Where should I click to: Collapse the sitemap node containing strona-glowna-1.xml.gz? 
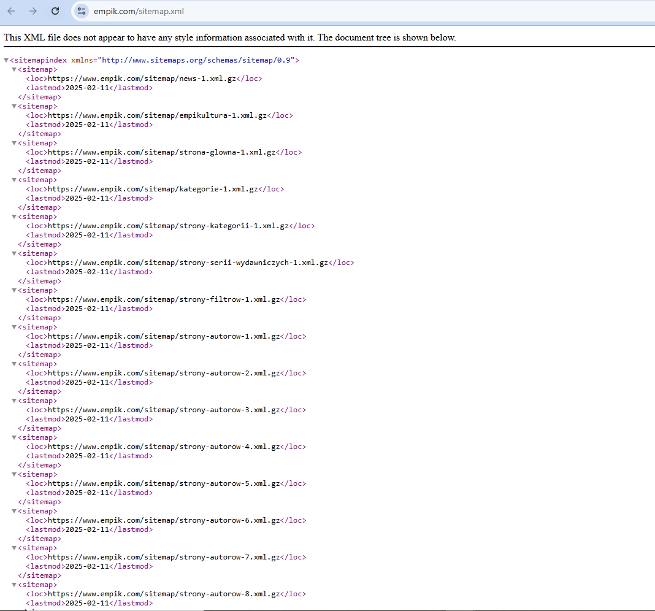14,143
